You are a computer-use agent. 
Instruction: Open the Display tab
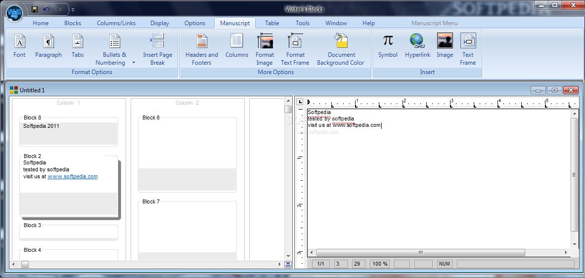click(160, 23)
